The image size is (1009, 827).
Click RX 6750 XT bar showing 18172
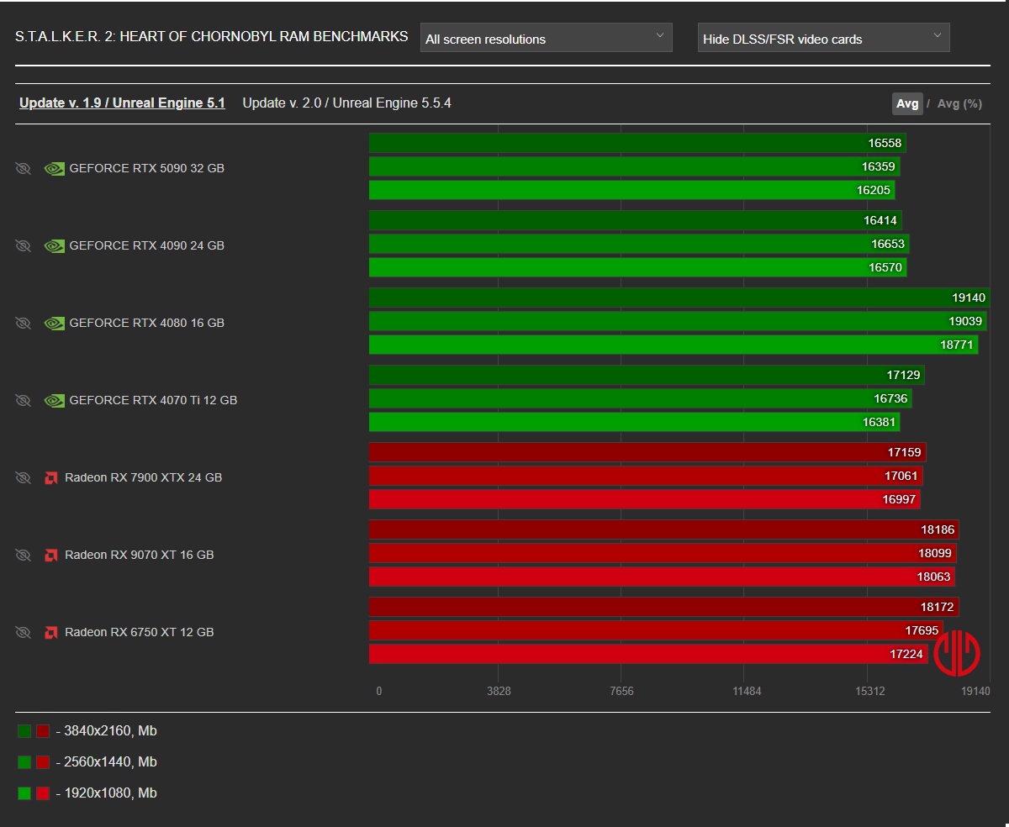pyautogui.click(x=663, y=607)
